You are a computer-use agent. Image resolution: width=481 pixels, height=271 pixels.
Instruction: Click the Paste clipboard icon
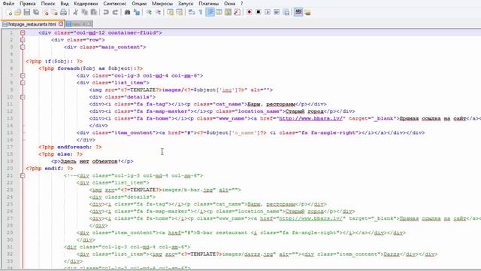pos(94,12)
